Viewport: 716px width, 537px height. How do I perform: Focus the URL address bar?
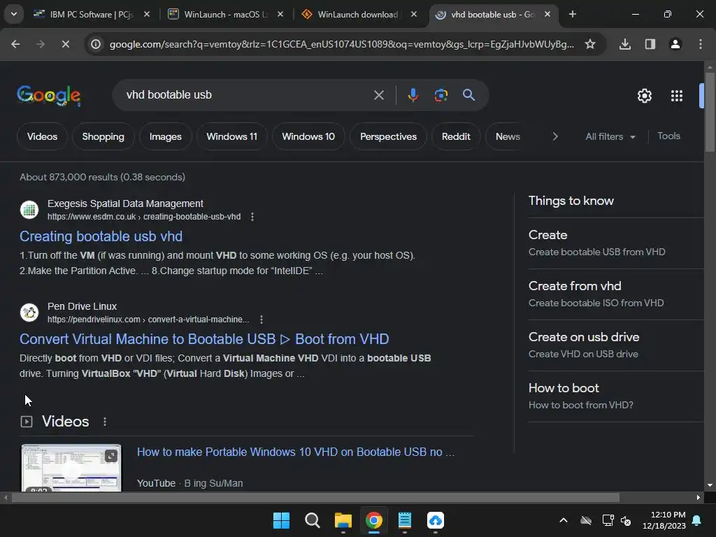point(341,44)
